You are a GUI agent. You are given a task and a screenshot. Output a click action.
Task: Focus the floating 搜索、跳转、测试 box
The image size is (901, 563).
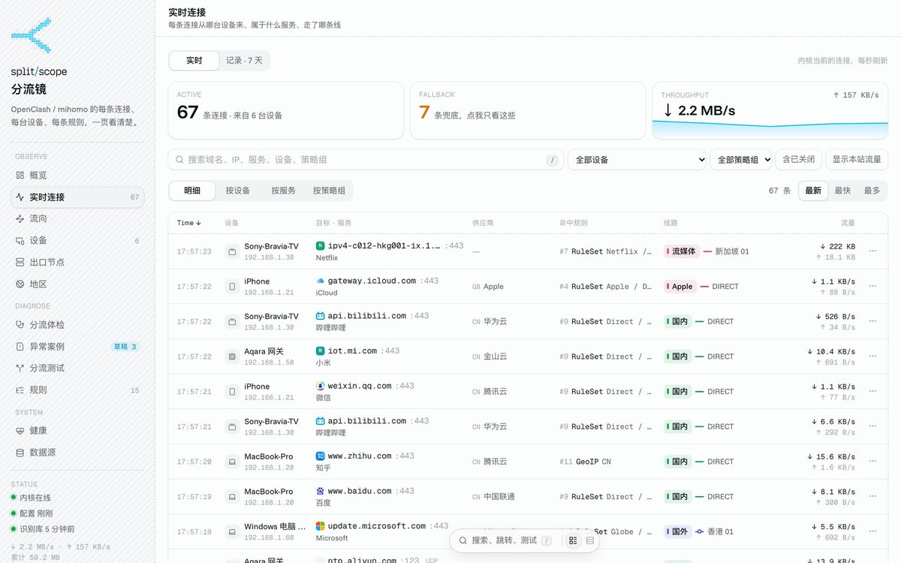point(505,540)
